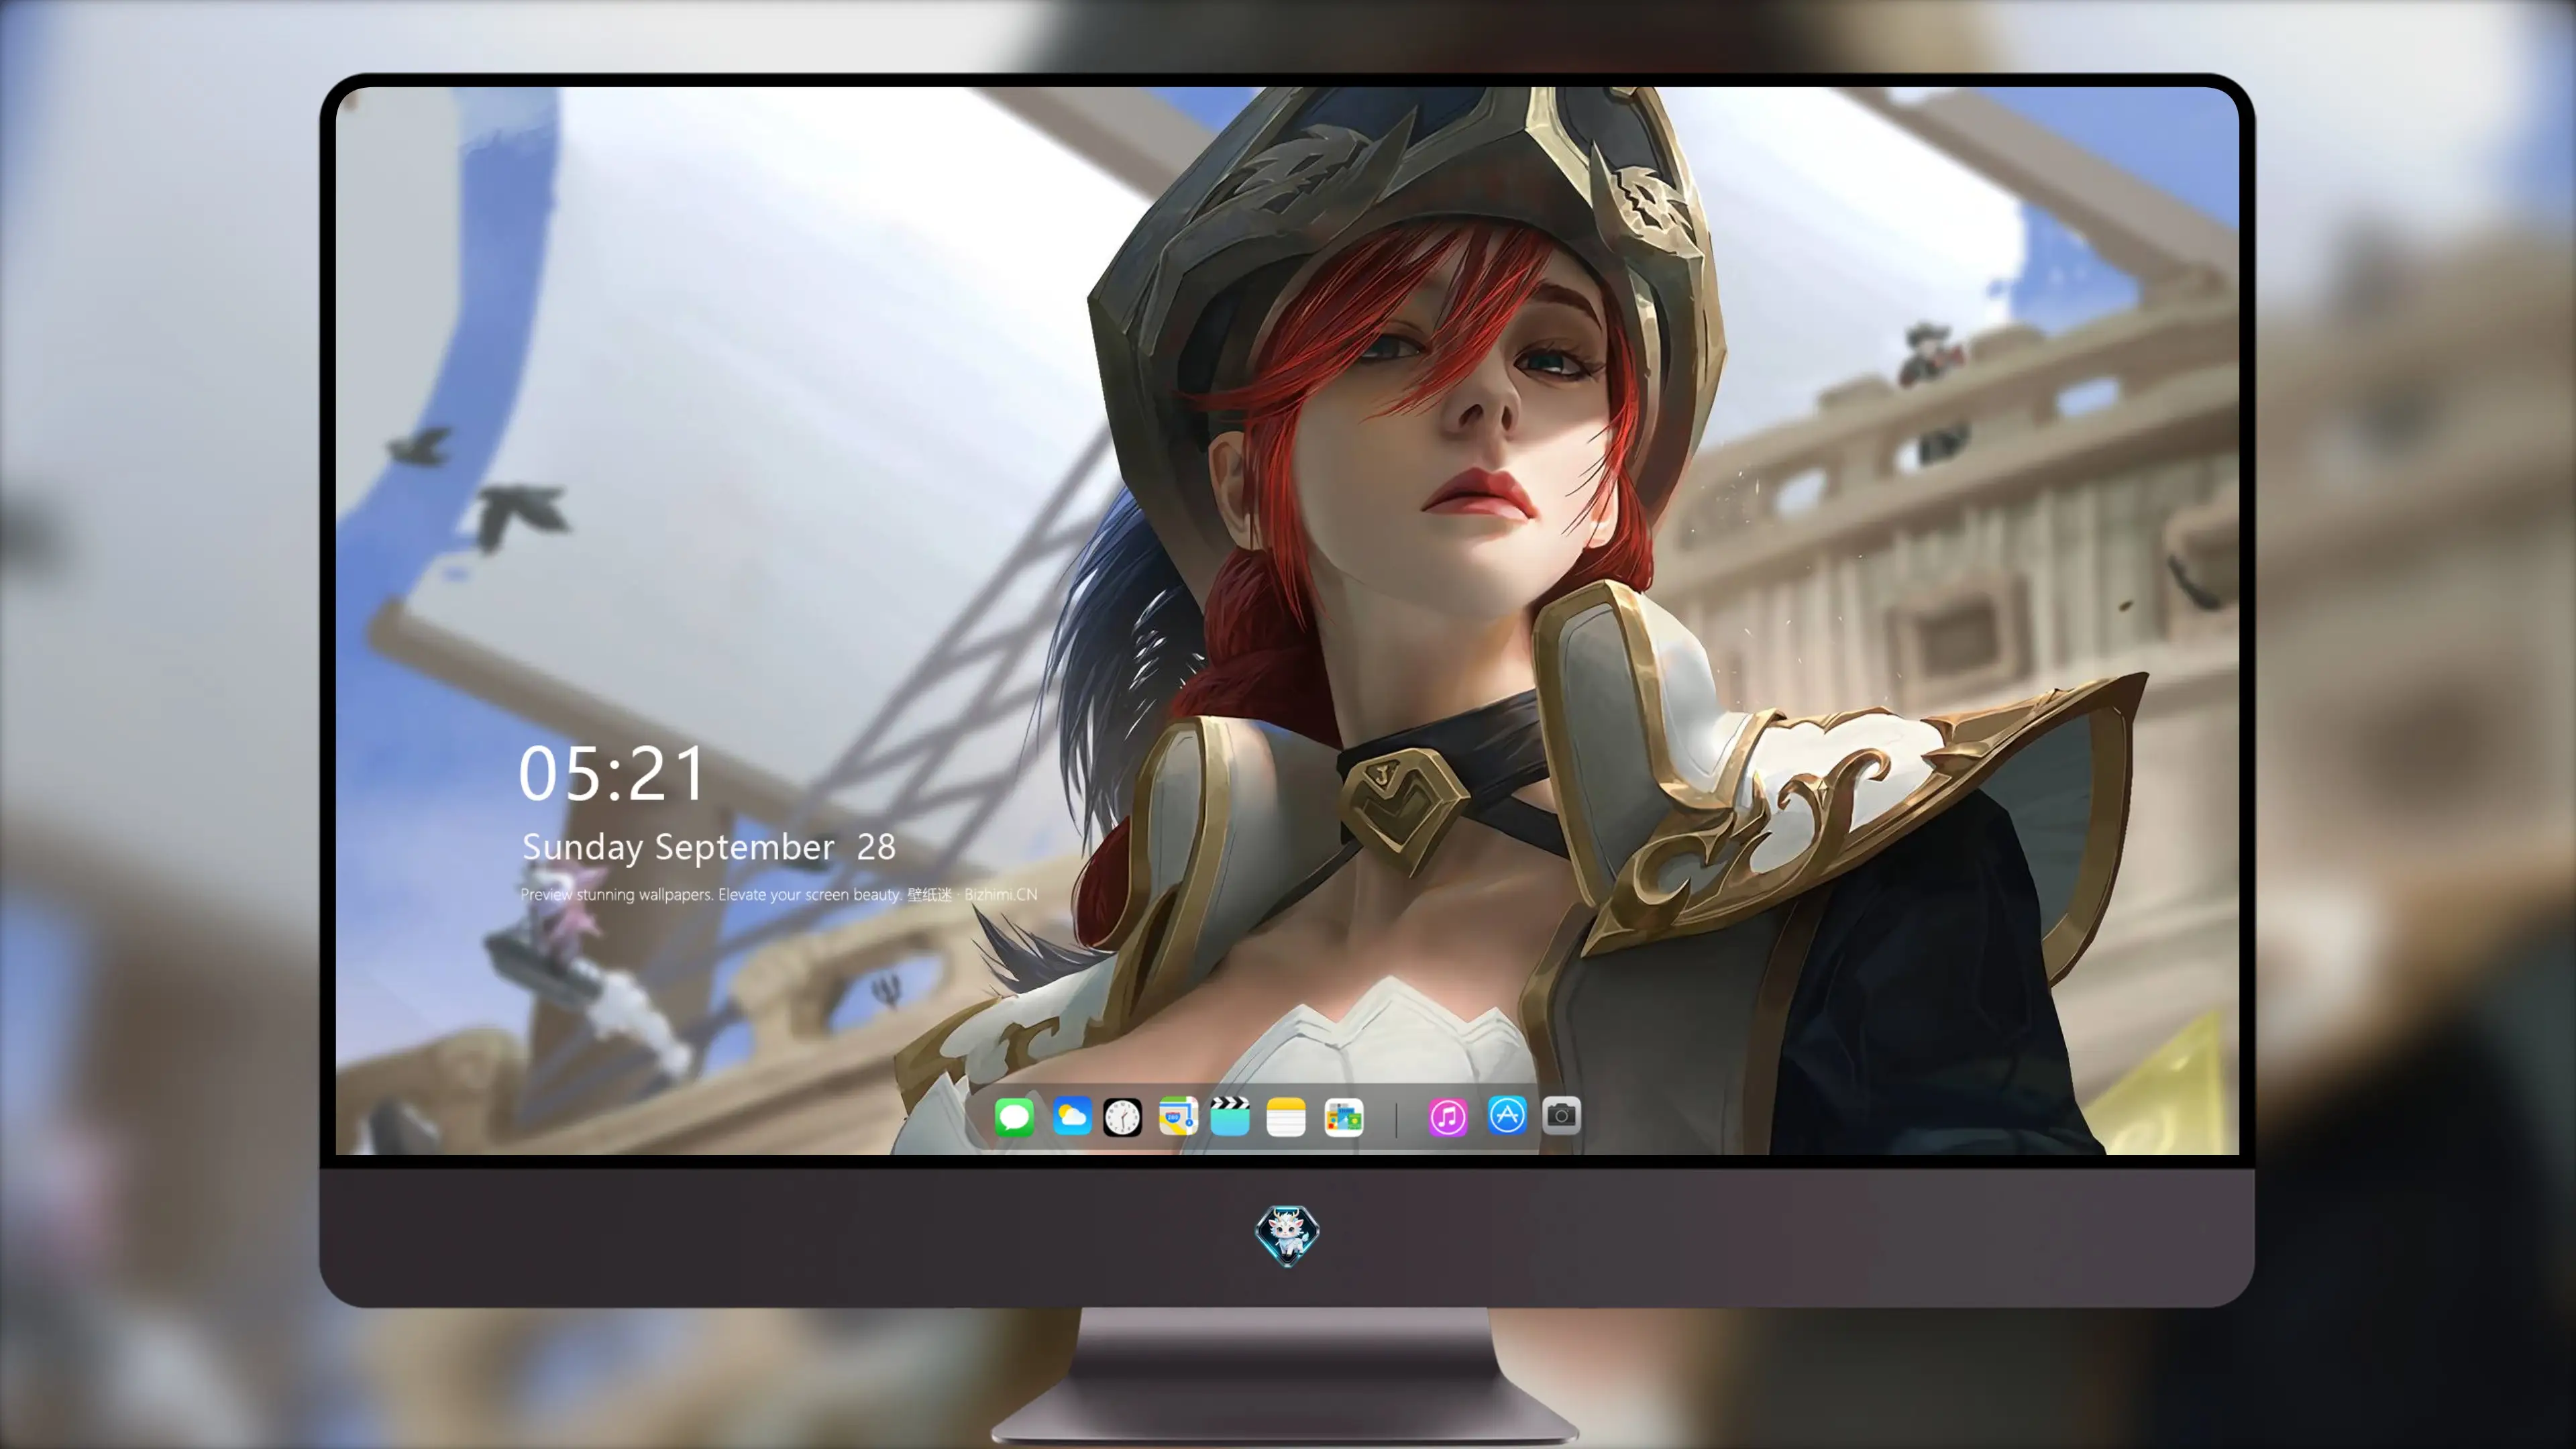Click the cat logo badge on monitor chin
This screenshot has height=1449, width=2576.
(x=1287, y=1235)
